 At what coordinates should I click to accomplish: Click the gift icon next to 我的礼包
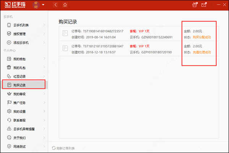(x=9, y=67)
